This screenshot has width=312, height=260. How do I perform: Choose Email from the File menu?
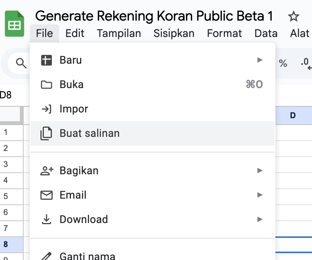click(153, 195)
